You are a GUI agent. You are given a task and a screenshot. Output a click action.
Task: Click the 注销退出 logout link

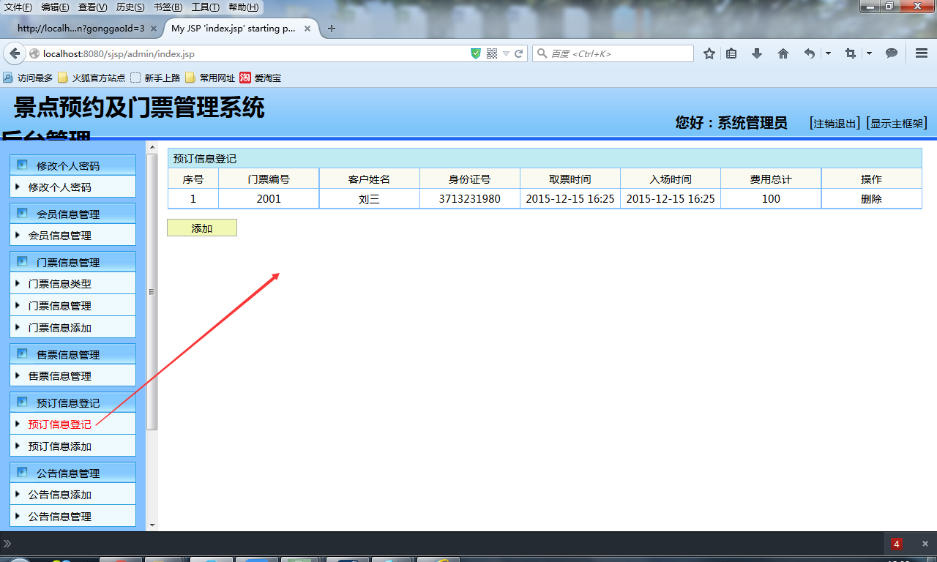(835, 124)
